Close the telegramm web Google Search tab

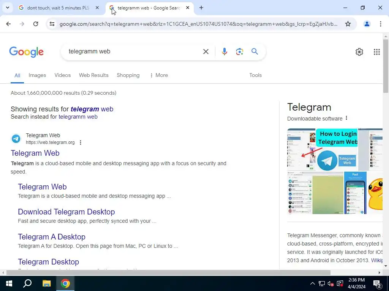tap(188, 8)
